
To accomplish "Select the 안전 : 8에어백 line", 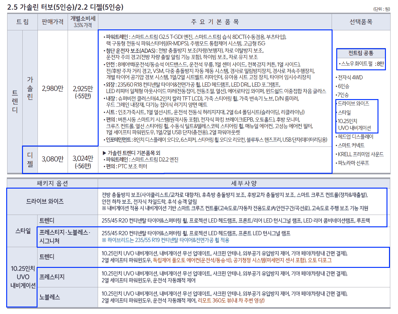I will click(x=209, y=71).
